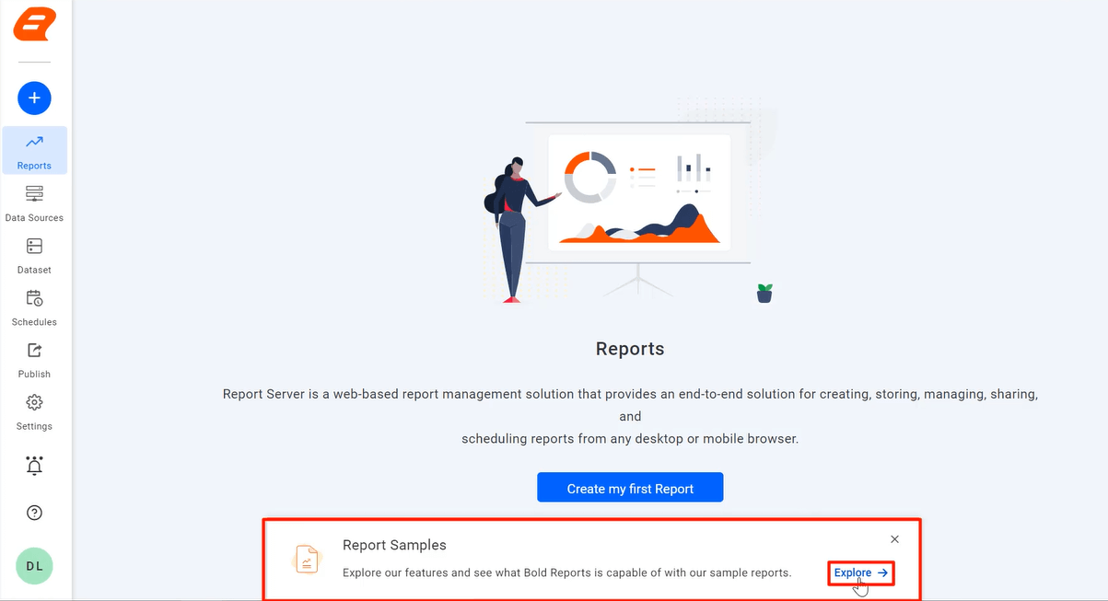
Task: Close the Report Samples banner
Action: click(x=894, y=539)
